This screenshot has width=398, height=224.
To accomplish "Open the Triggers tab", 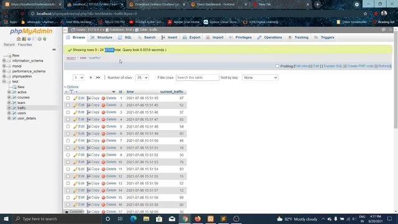I will coord(324,37).
